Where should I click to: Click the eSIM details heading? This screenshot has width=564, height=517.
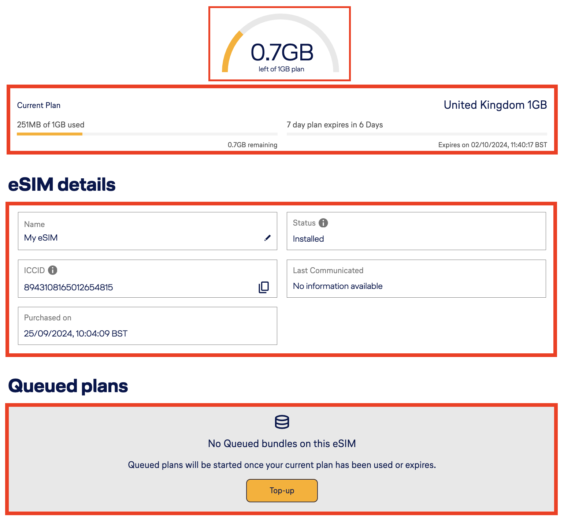pos(62,185)
